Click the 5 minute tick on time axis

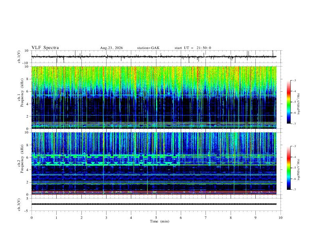[x=156, y=218]
